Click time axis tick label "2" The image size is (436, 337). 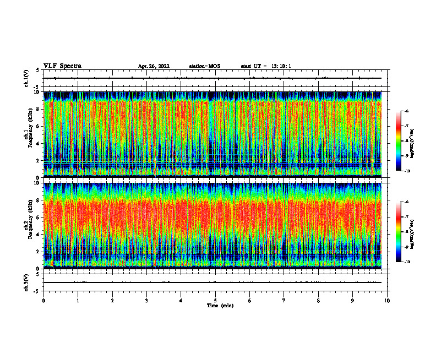pos(112,301)
